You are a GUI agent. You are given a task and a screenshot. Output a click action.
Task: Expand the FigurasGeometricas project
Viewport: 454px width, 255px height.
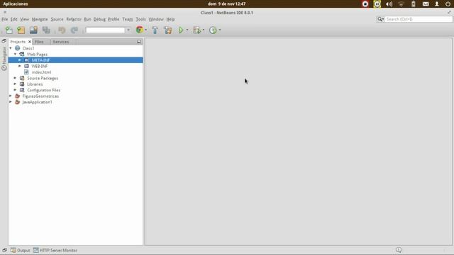click(x=11, y=96)
